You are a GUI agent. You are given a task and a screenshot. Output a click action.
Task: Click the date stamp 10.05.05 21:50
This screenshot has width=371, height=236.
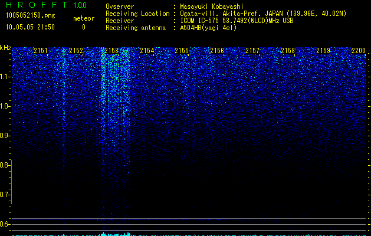[30, 27]
